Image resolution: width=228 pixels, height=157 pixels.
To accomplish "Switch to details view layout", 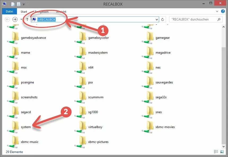I will (x=216, y=152).
